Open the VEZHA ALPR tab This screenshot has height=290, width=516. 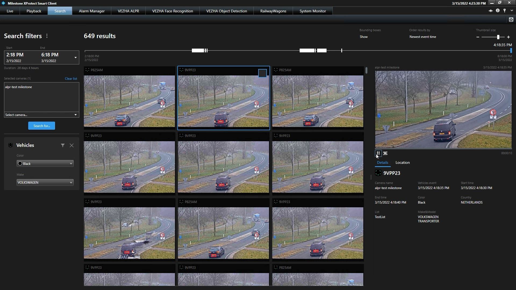point(128,11)
